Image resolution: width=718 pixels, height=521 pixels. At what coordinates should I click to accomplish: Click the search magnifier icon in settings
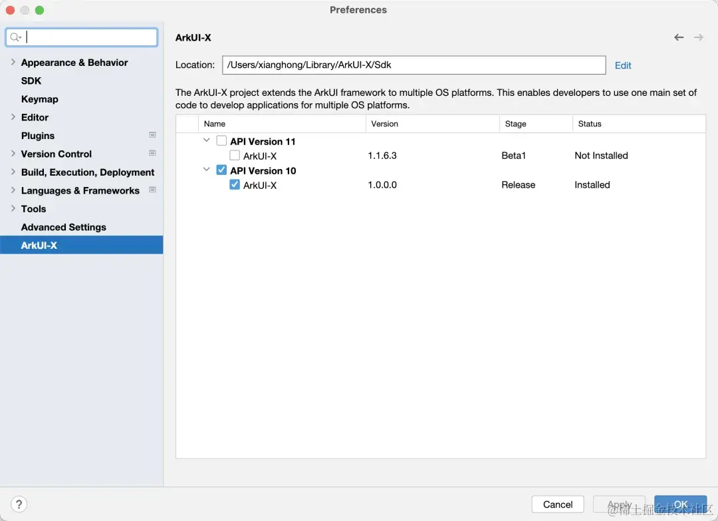(15, 37)
